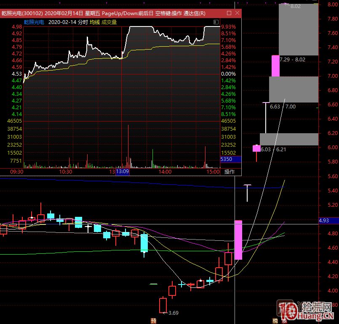
Task: Click the 3.69 low price annotation
Action: (x=173, y=313)
